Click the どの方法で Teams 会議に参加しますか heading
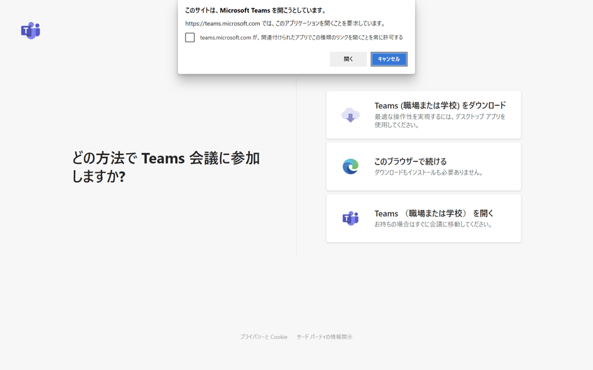Image resolution: width=593 pixels, height=370 pixels. pos(165,167)
